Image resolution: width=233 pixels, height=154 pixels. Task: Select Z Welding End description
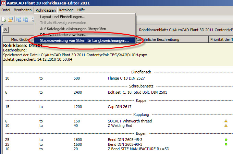pyautogui.click(x=120, y=126)
